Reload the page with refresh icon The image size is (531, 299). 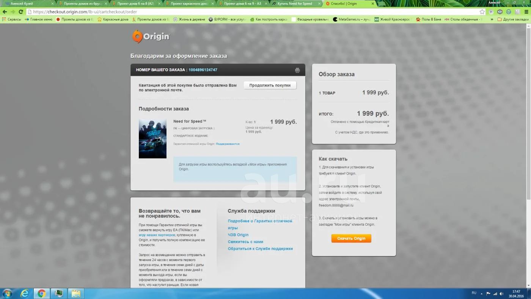pos(21,12)
